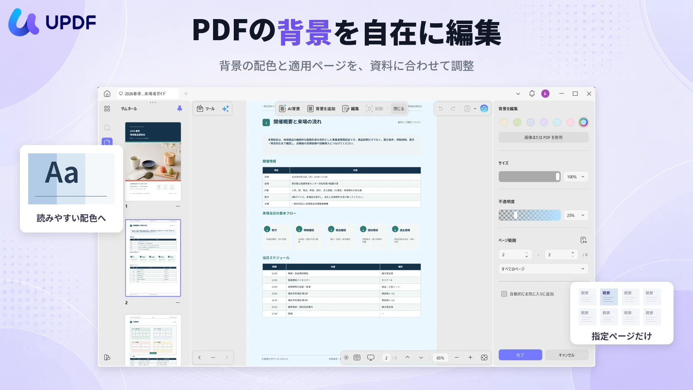Expand the save options arrow
The image size is (693, 390).
coord(475,109)
